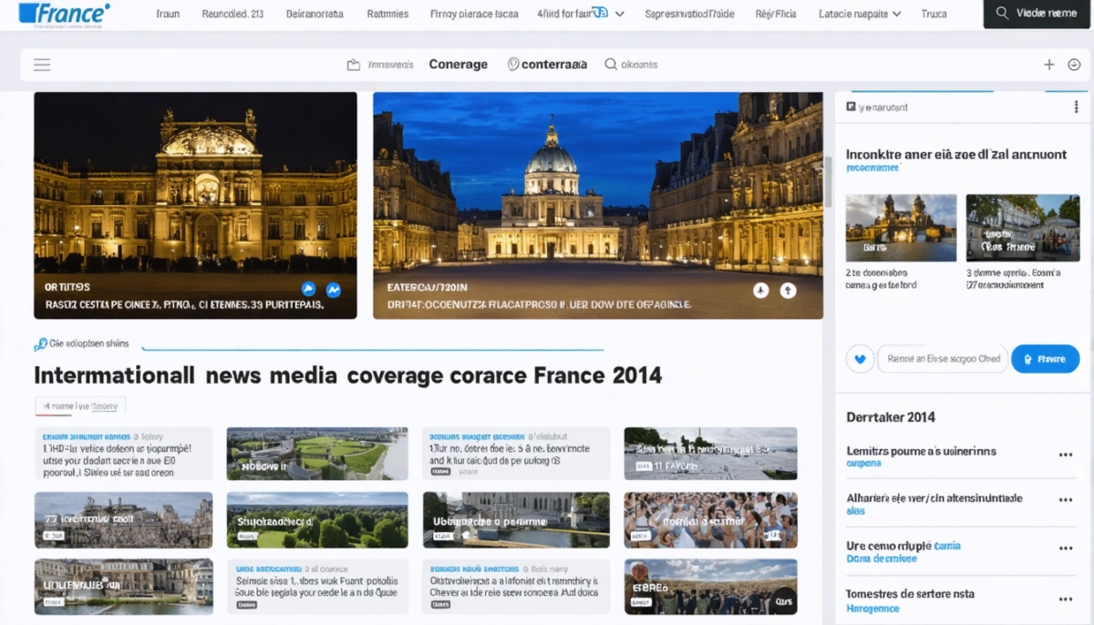This screenshot has height=625, width=1094.
Task: Click the plus icon in the toolbar
Action: [x=1049, y=65]
